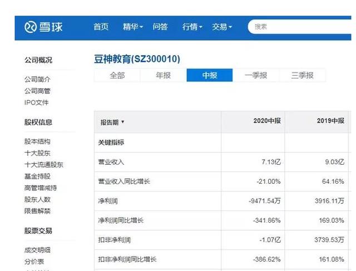
Task: Open the 公司高管 sidebar link
Action: (37, 91)
